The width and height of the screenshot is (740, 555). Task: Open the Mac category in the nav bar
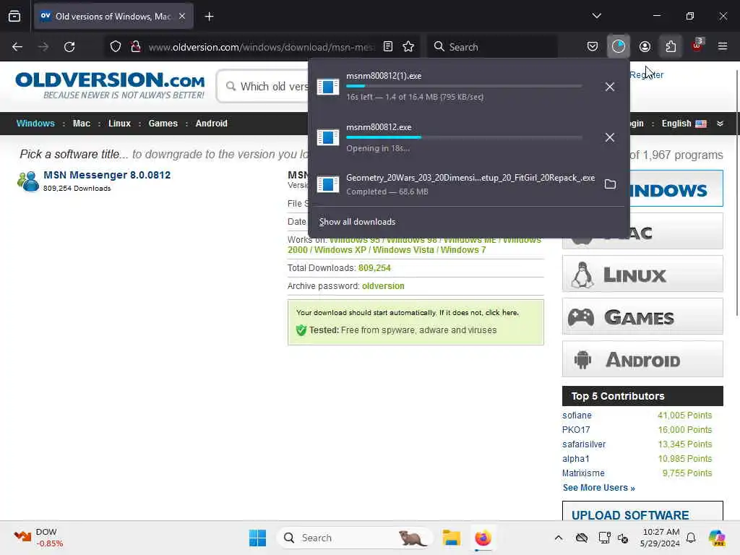81,124
